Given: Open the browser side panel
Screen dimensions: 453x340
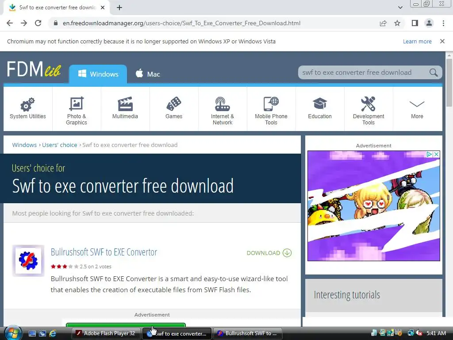Looking at the screenshot, I should coord(415,23).
